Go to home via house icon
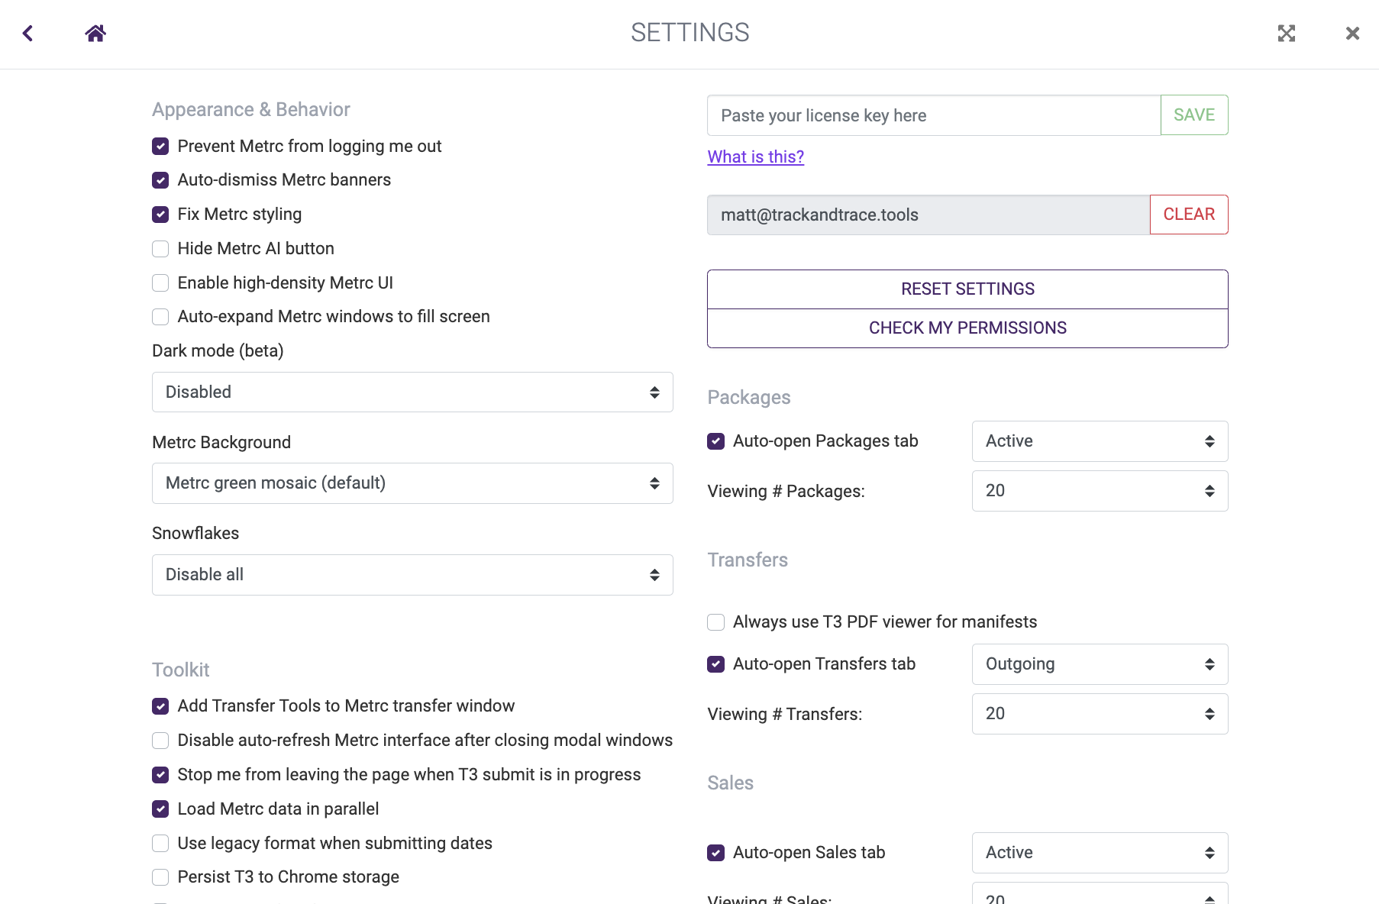This screenshot has width=1379, height=904. click(95, 34)
